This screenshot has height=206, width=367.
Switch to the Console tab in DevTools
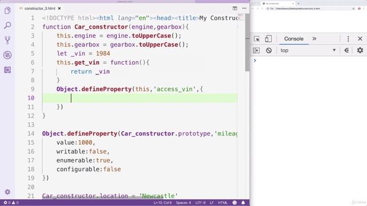click(294, 39)
